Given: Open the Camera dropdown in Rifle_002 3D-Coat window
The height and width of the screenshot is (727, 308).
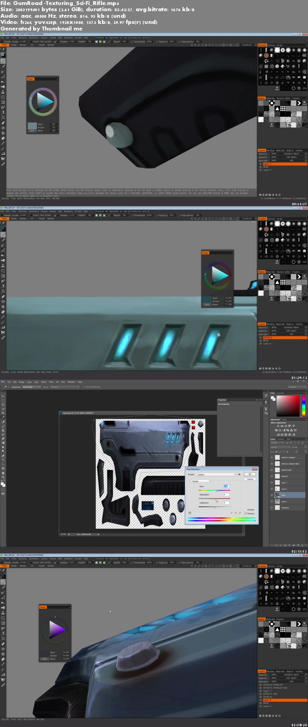Looking at the screenshot, I should 248,45.
